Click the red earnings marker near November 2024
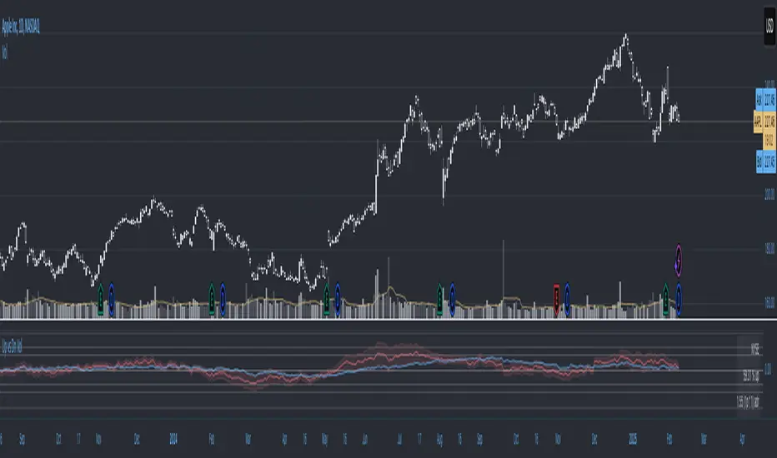This screenshot has width=777, height=458. coord(556,299)
